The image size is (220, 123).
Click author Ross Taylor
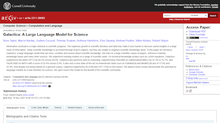(x=10, y=41)
